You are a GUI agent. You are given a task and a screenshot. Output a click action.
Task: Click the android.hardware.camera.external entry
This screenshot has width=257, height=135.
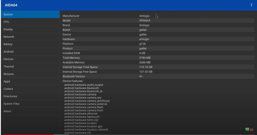[86, 104]
